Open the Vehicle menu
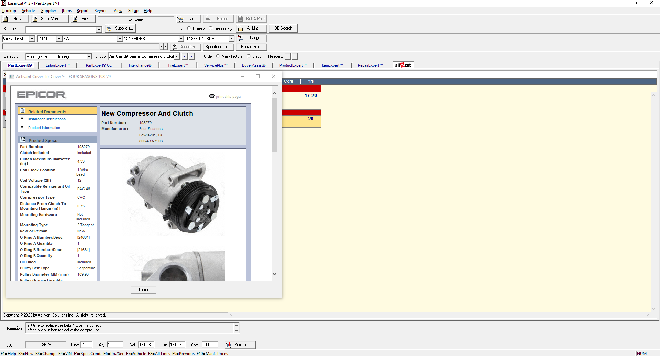This screenshot has height=356, width=660. pyautogui.click(x=28, y=11)
